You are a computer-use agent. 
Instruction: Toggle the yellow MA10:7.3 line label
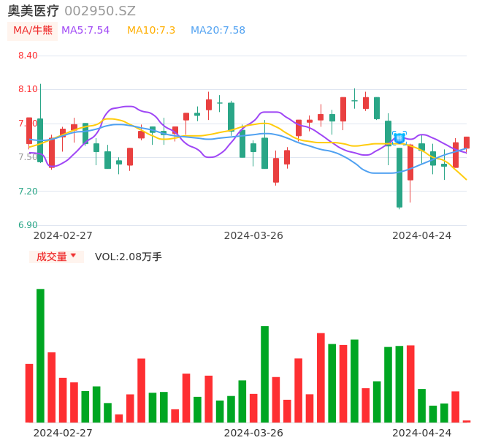pos(151,31)
